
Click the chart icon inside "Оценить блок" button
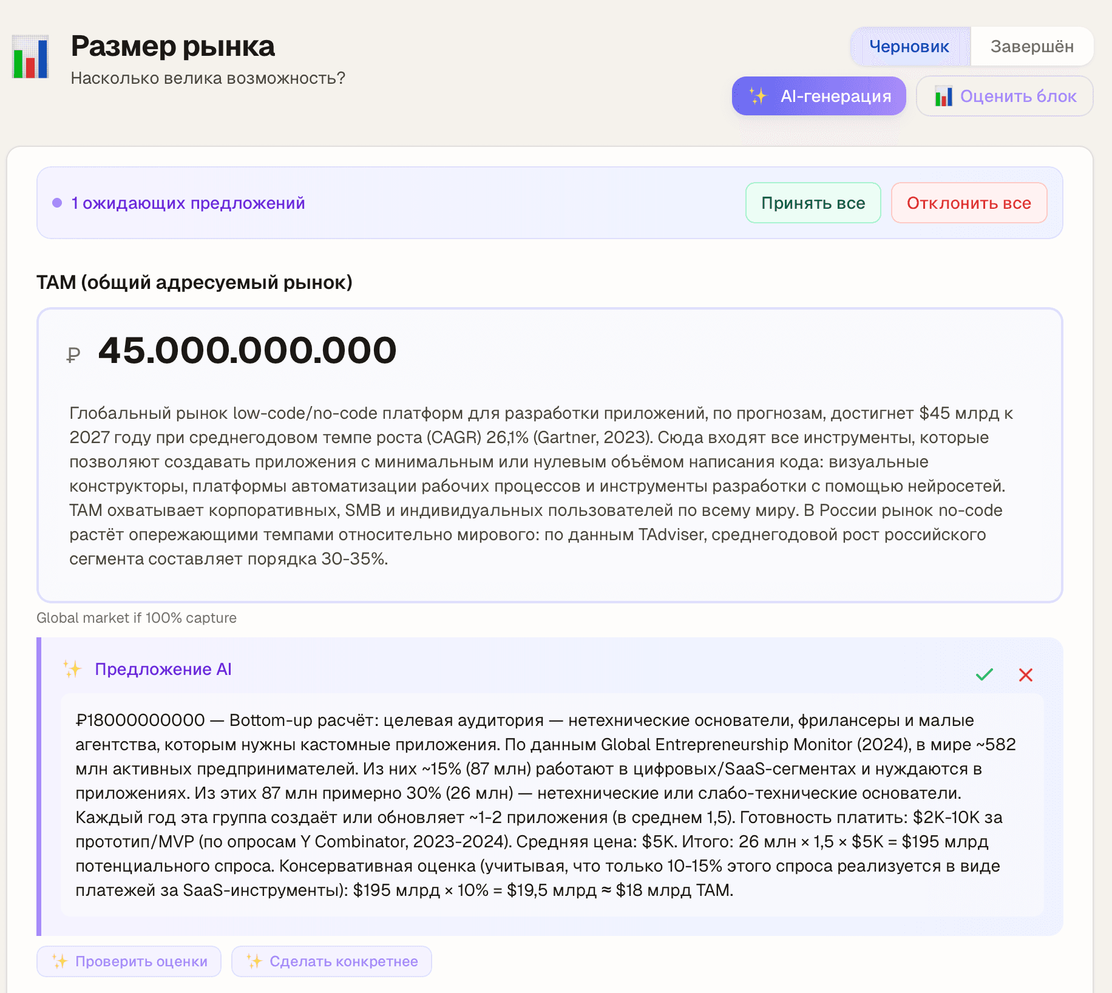(x=944, y=96)
